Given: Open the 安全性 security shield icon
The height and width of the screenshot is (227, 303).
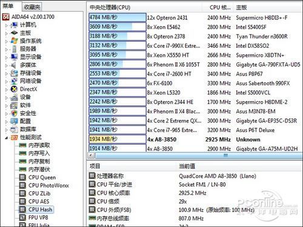Looking at the screenshot, I should [x=14, y=113].
